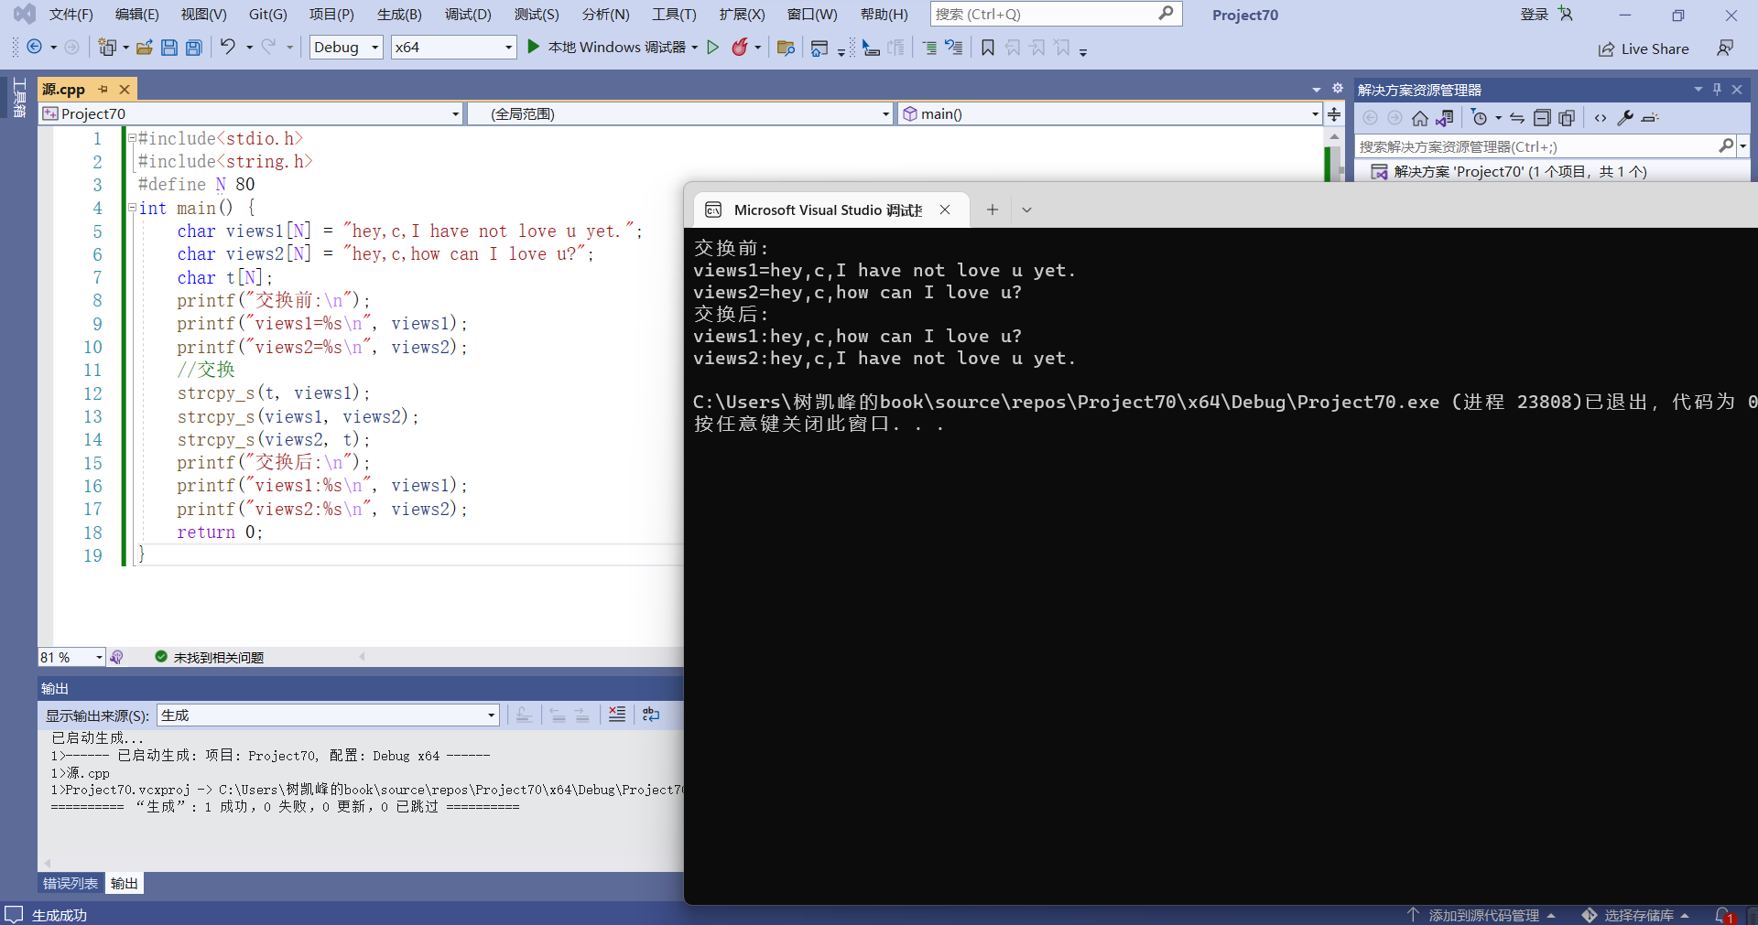Open the 调试(D) menu
Screen dimensions: 1758x925
468,15
